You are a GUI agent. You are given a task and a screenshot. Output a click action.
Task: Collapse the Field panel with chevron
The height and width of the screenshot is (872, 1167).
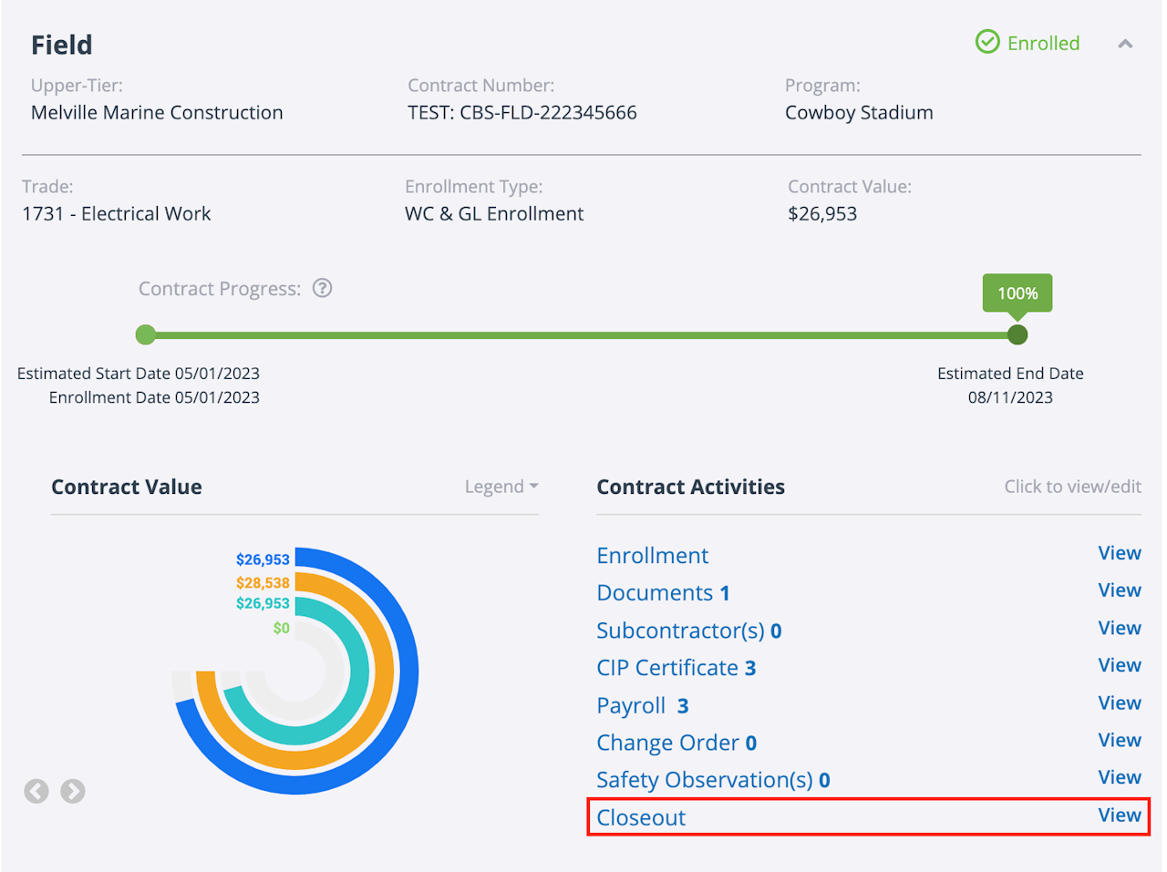tap(1125, 44)
